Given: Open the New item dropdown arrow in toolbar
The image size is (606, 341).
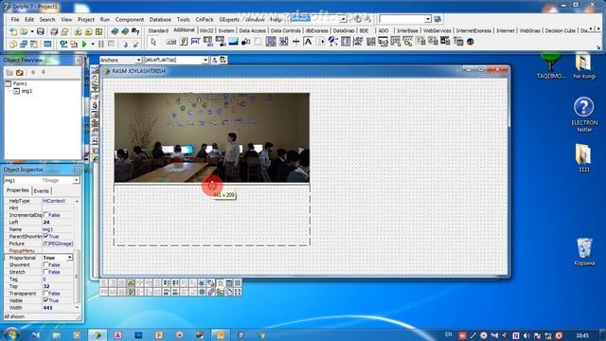Looking at the screenshot, I should coord(31,31).
